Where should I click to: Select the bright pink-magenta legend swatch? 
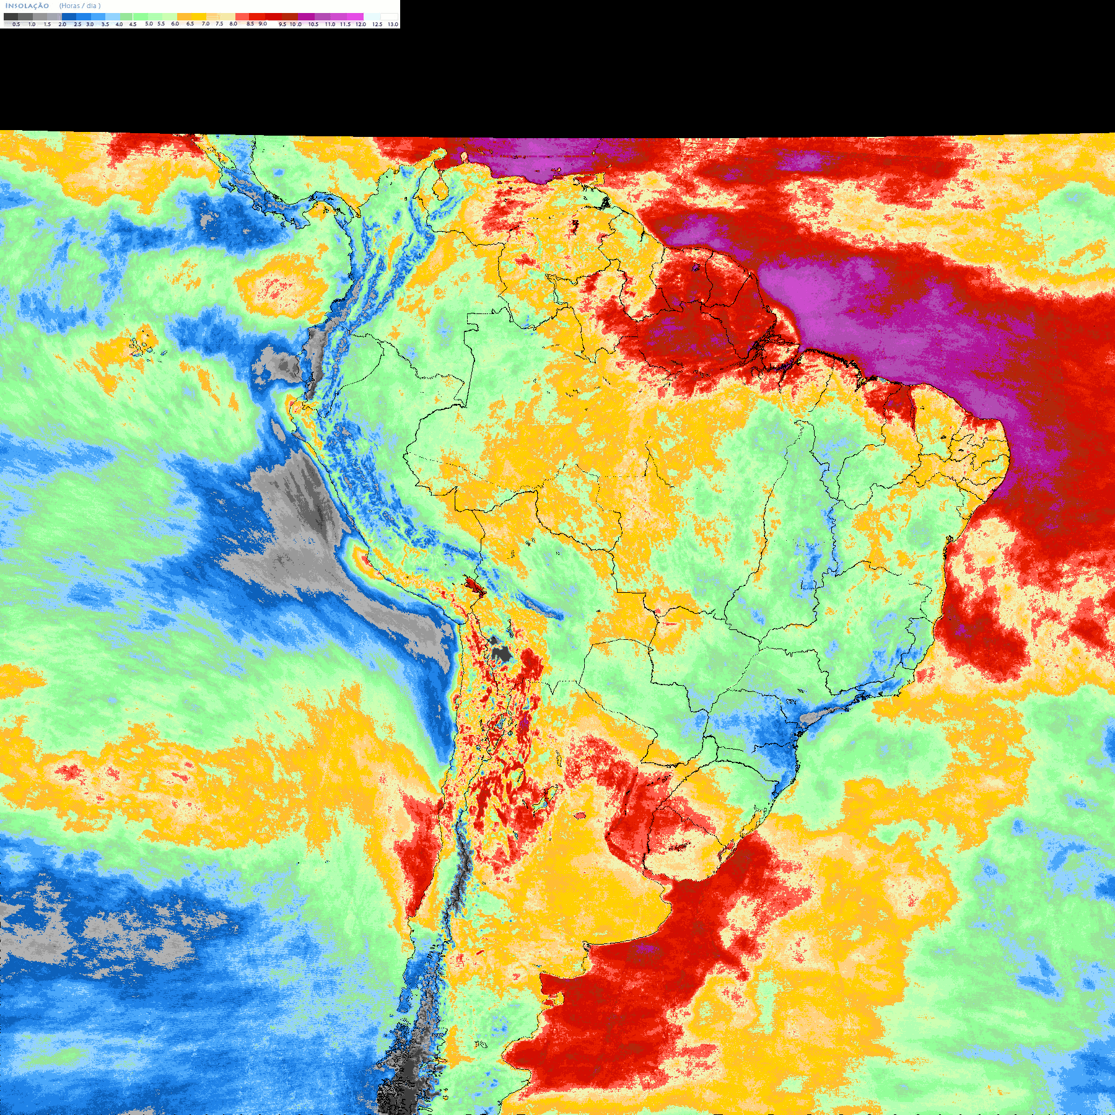pos(355,17)
